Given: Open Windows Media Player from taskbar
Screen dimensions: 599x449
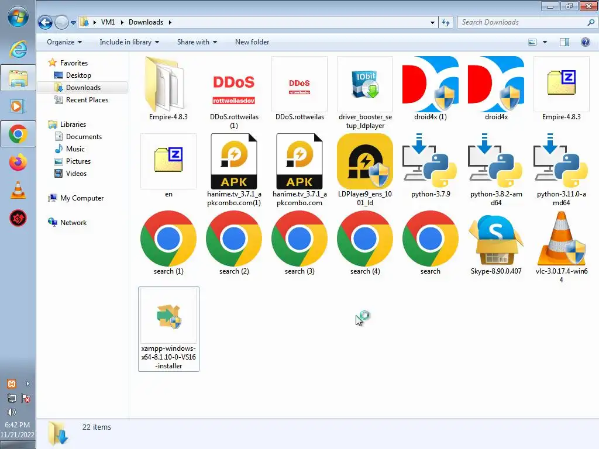Looking at the screenshot, I should [18, 106].
